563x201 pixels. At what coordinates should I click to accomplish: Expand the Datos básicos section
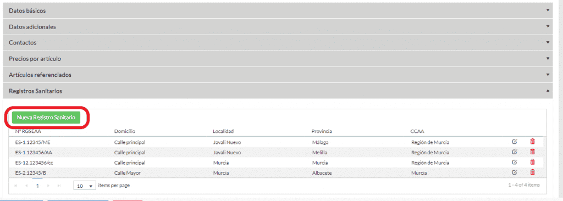pyautogui.click(x=278, y=10)
